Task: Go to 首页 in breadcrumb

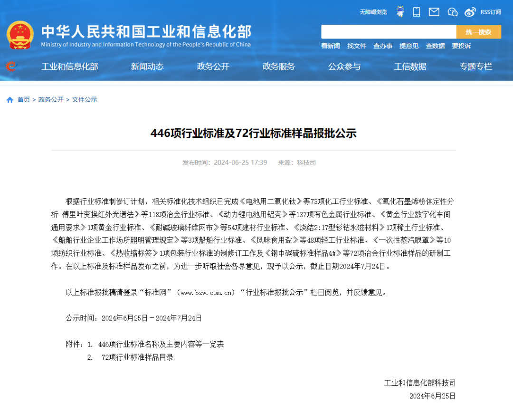Action: pyautogui.click(x=24, y=99)
